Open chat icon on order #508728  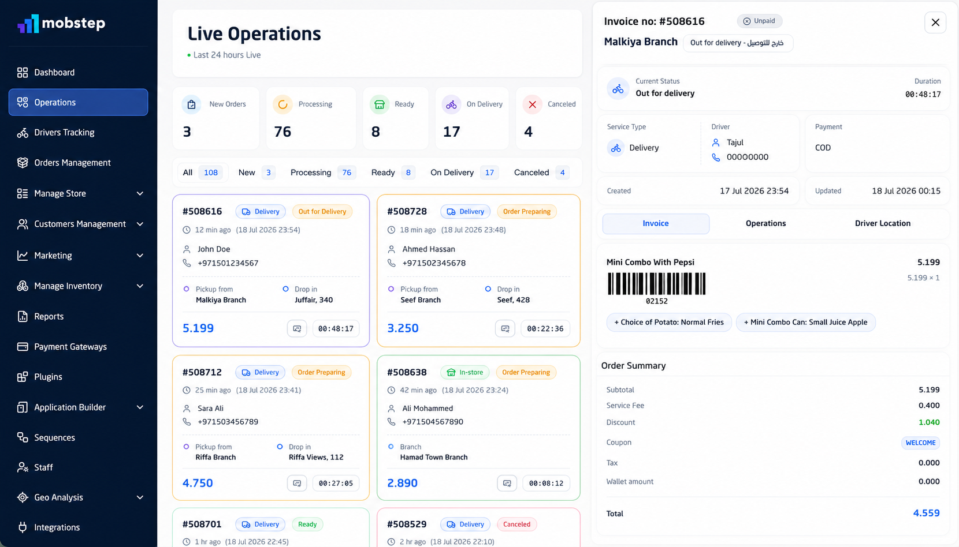point(505,328)
